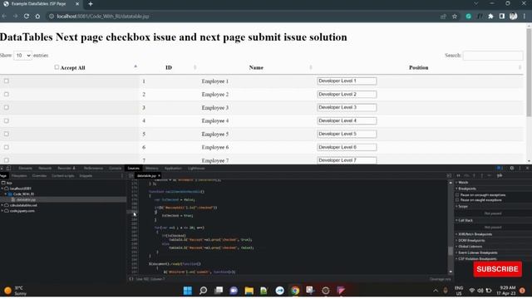Deactivate breakpoints in debugger toolbar
The height and width of the screenshot is (299, 532).
coord(500,175)
